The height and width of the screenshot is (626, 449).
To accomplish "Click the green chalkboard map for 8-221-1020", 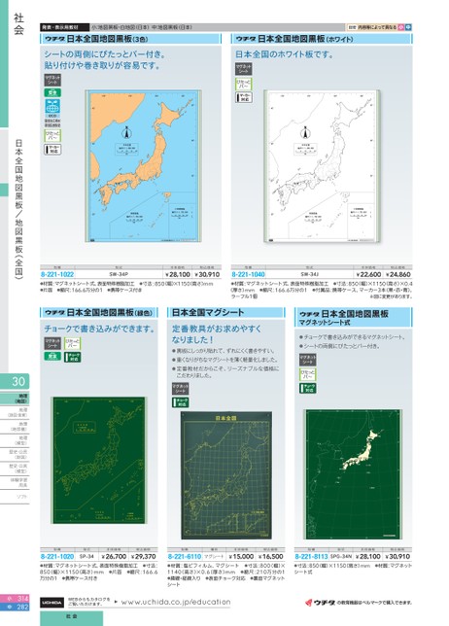I will [x=99, y=460].
